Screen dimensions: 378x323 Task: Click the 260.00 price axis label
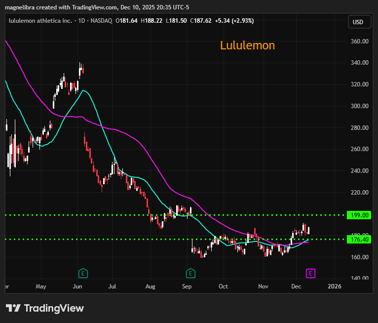(x=359, y=149)
